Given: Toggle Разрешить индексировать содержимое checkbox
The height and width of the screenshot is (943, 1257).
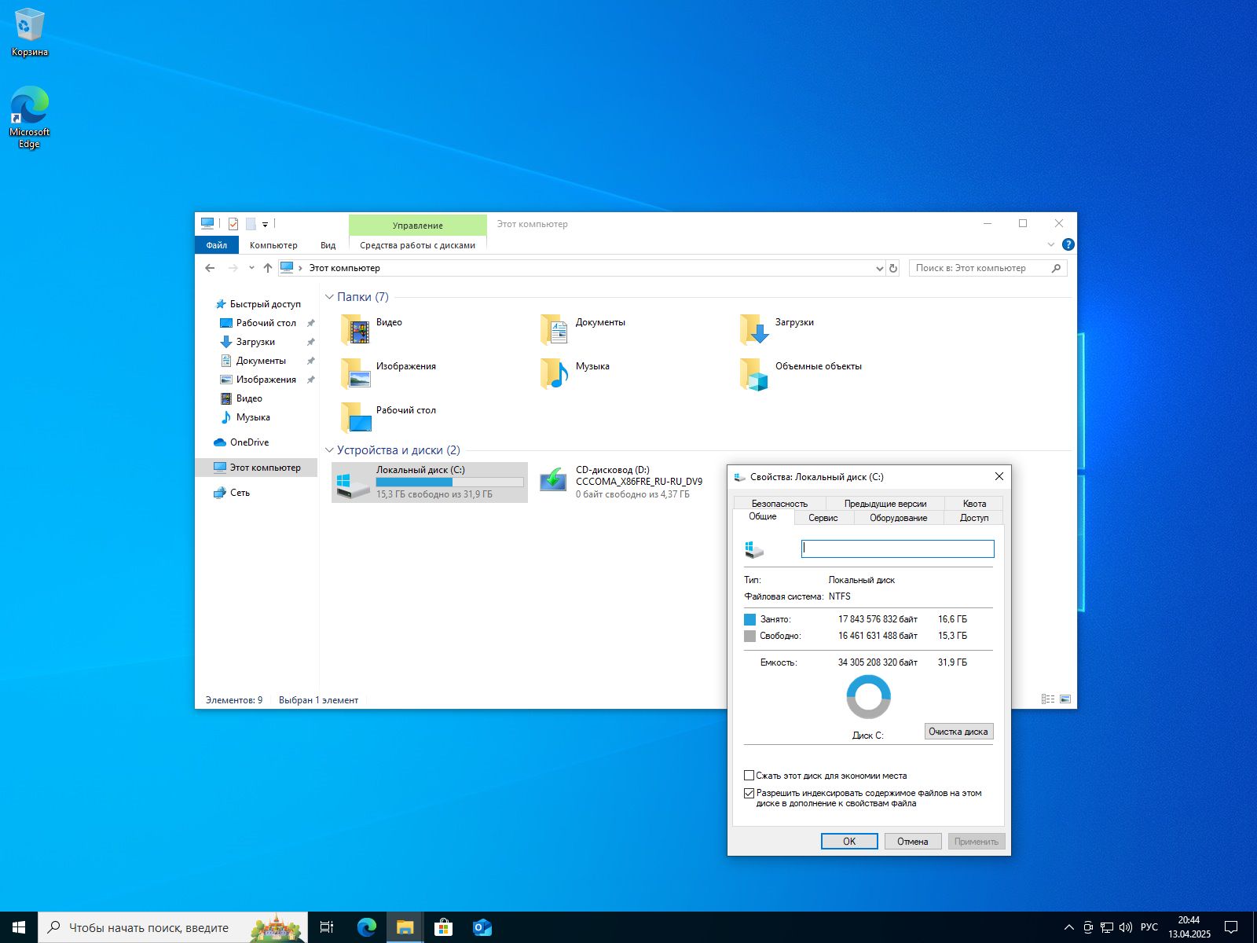Looking at the screenshot, I should click(749, 793).
